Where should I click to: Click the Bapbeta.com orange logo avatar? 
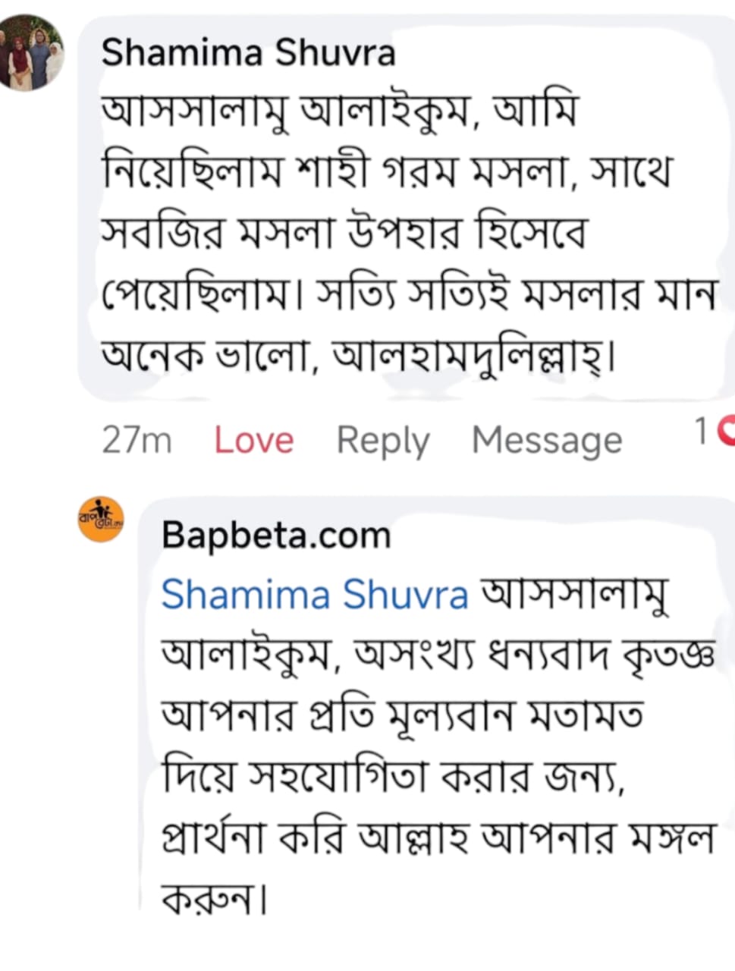[x=101, y=519]
